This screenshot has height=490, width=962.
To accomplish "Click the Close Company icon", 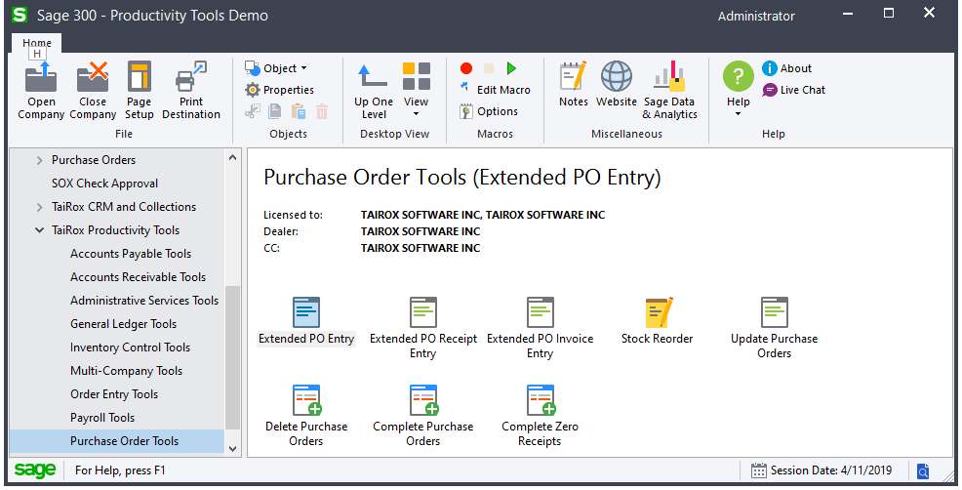I will (93, 90).
